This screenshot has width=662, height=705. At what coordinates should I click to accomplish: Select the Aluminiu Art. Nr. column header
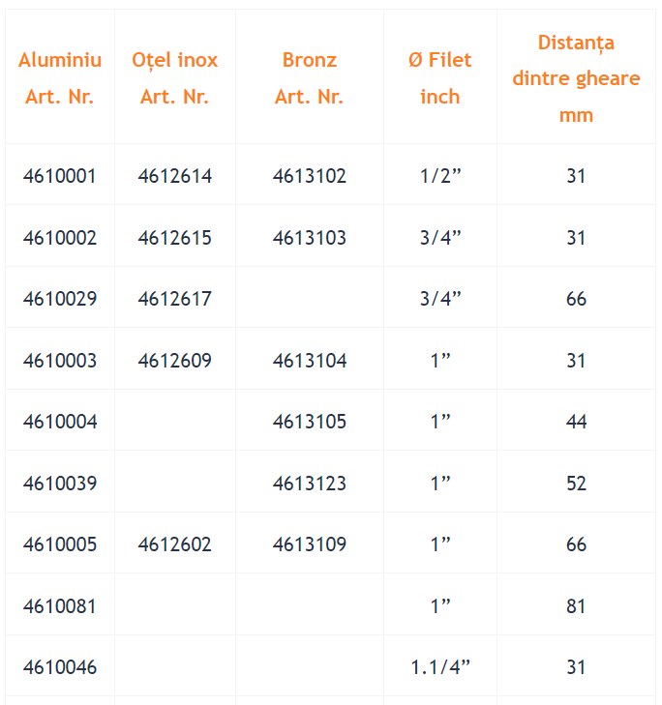tap(60, 77)
